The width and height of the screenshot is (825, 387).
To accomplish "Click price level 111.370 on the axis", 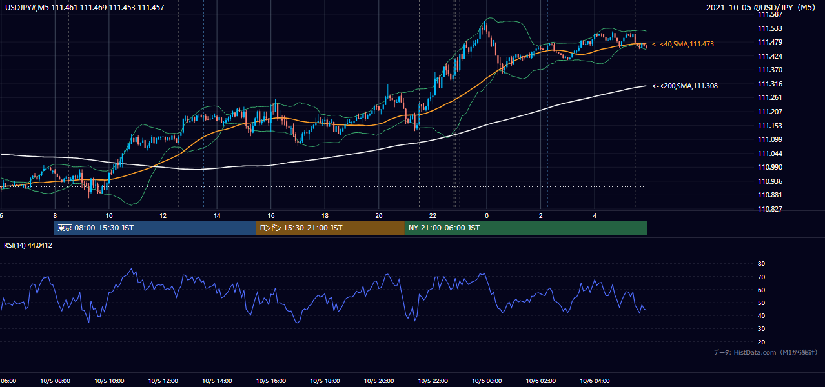I will click(x=769, y=70).
